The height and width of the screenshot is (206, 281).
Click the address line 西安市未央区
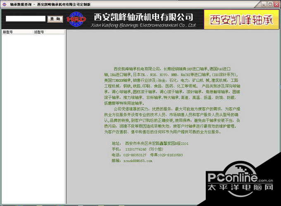point(150,143)
